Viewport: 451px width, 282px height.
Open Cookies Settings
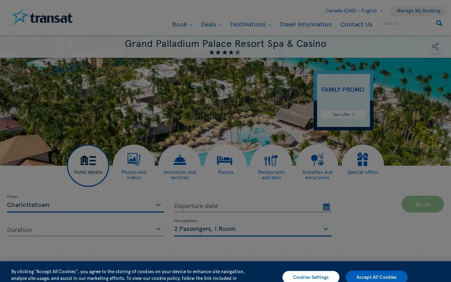click(311, 277)
